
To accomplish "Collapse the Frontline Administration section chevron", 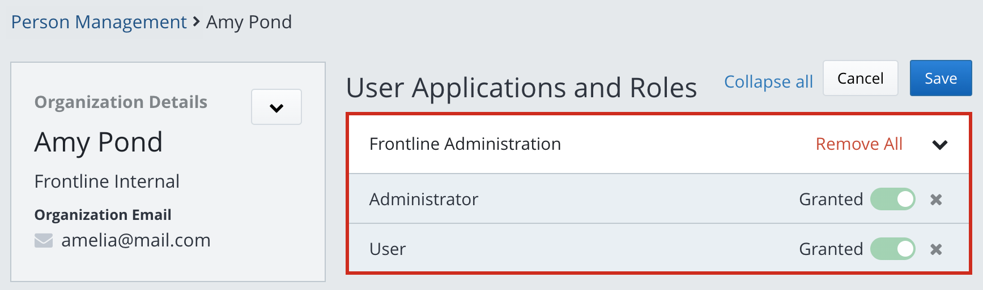I will point(939,145).
